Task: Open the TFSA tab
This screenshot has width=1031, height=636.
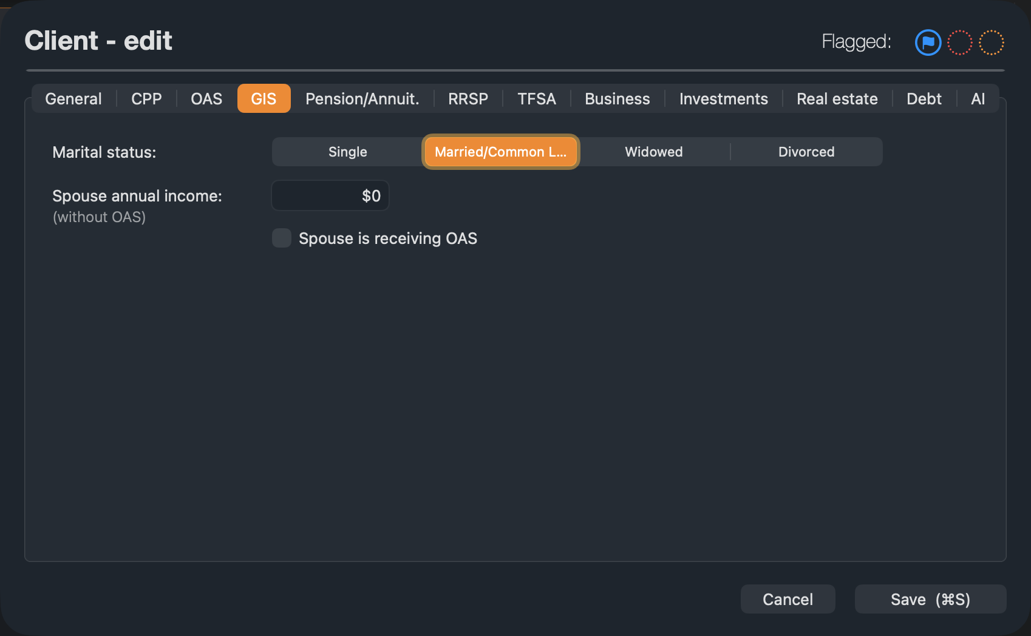Action: pos(537,99)
